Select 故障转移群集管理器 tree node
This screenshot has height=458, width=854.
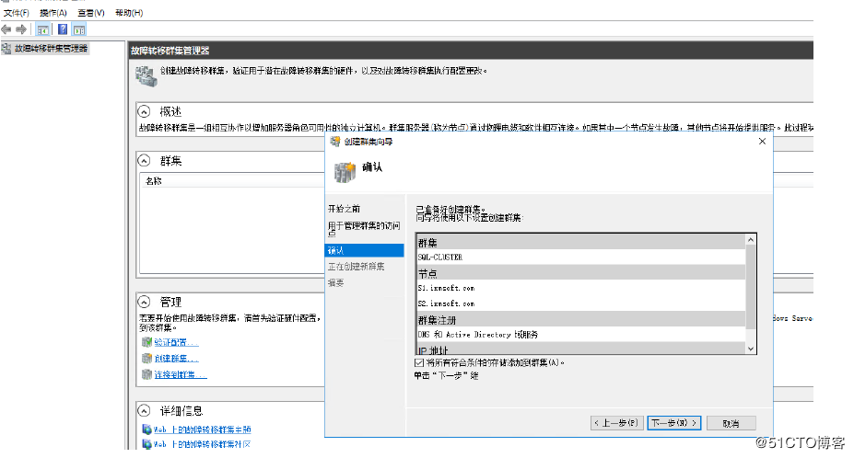(51, 49)
